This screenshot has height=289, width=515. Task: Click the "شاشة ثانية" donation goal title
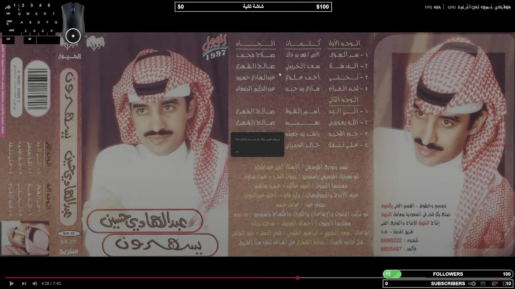click(253, 6)
